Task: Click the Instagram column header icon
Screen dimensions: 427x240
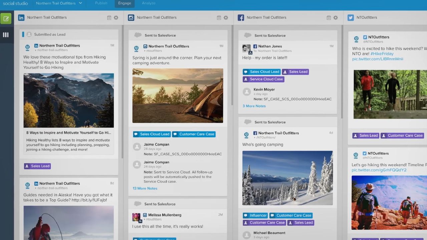Action: click(131, 18)
